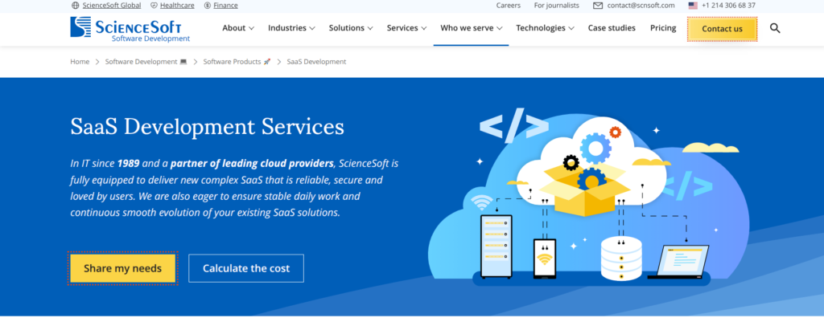Open the Pricing page
Viewport: 824px width, 326px height.
663,28
